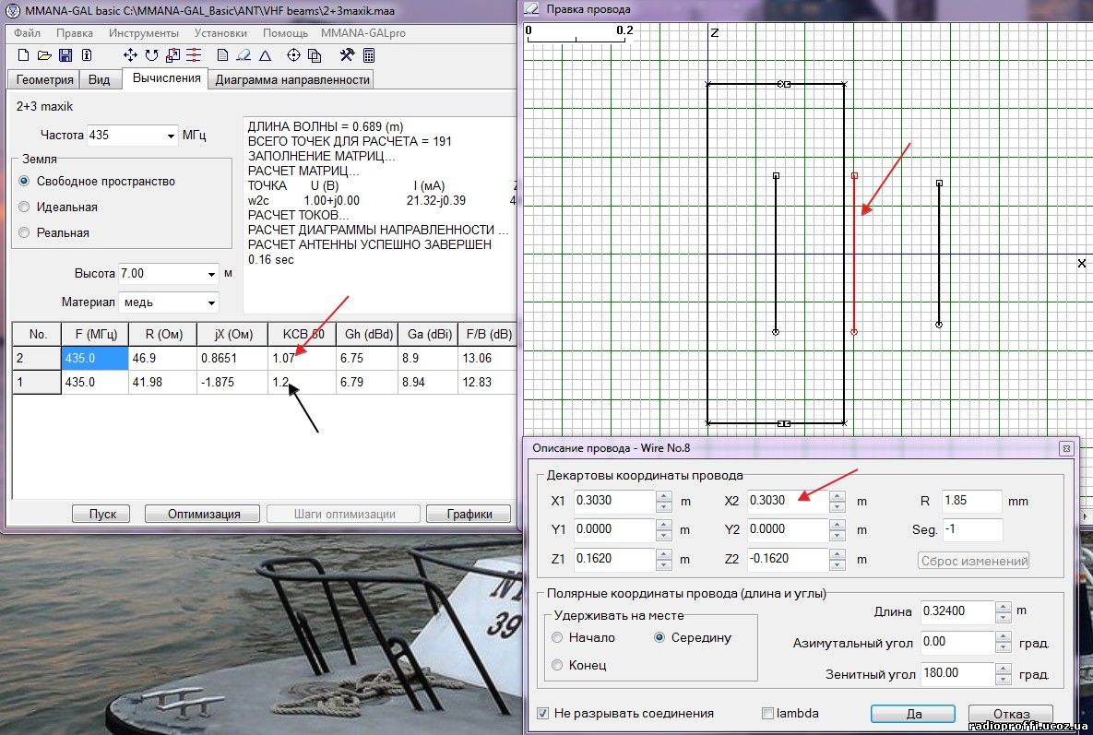Save the file with floppy disk icon
The width and height of the screenshot is (1093, 735).
(x=65, y=55)
